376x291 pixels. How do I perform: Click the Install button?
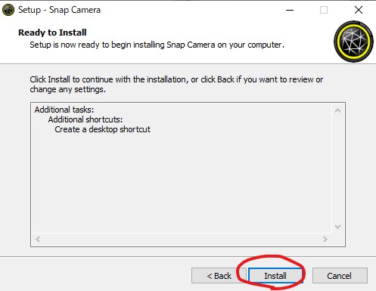[x=275, y=276]
